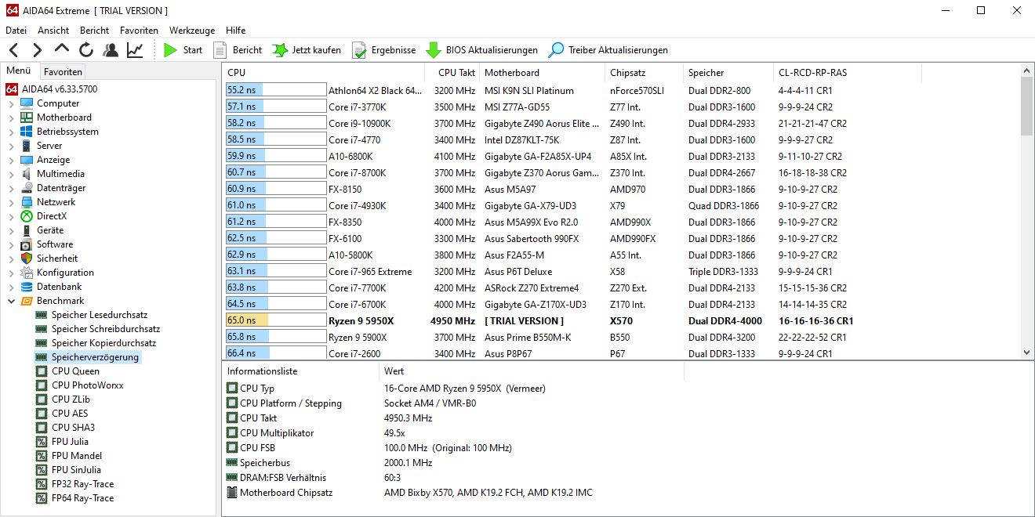Open the Bericht report toolbar button
The height and width of the screenshot is (517, 1035).
(238, 50)
